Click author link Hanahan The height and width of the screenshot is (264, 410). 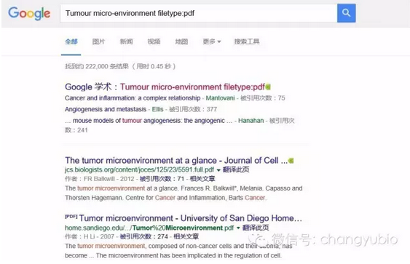[251, 121]
